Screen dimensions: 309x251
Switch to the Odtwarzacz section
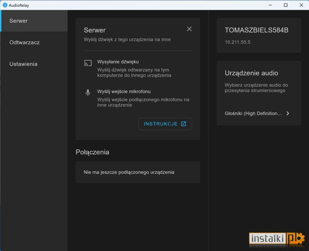34,42
